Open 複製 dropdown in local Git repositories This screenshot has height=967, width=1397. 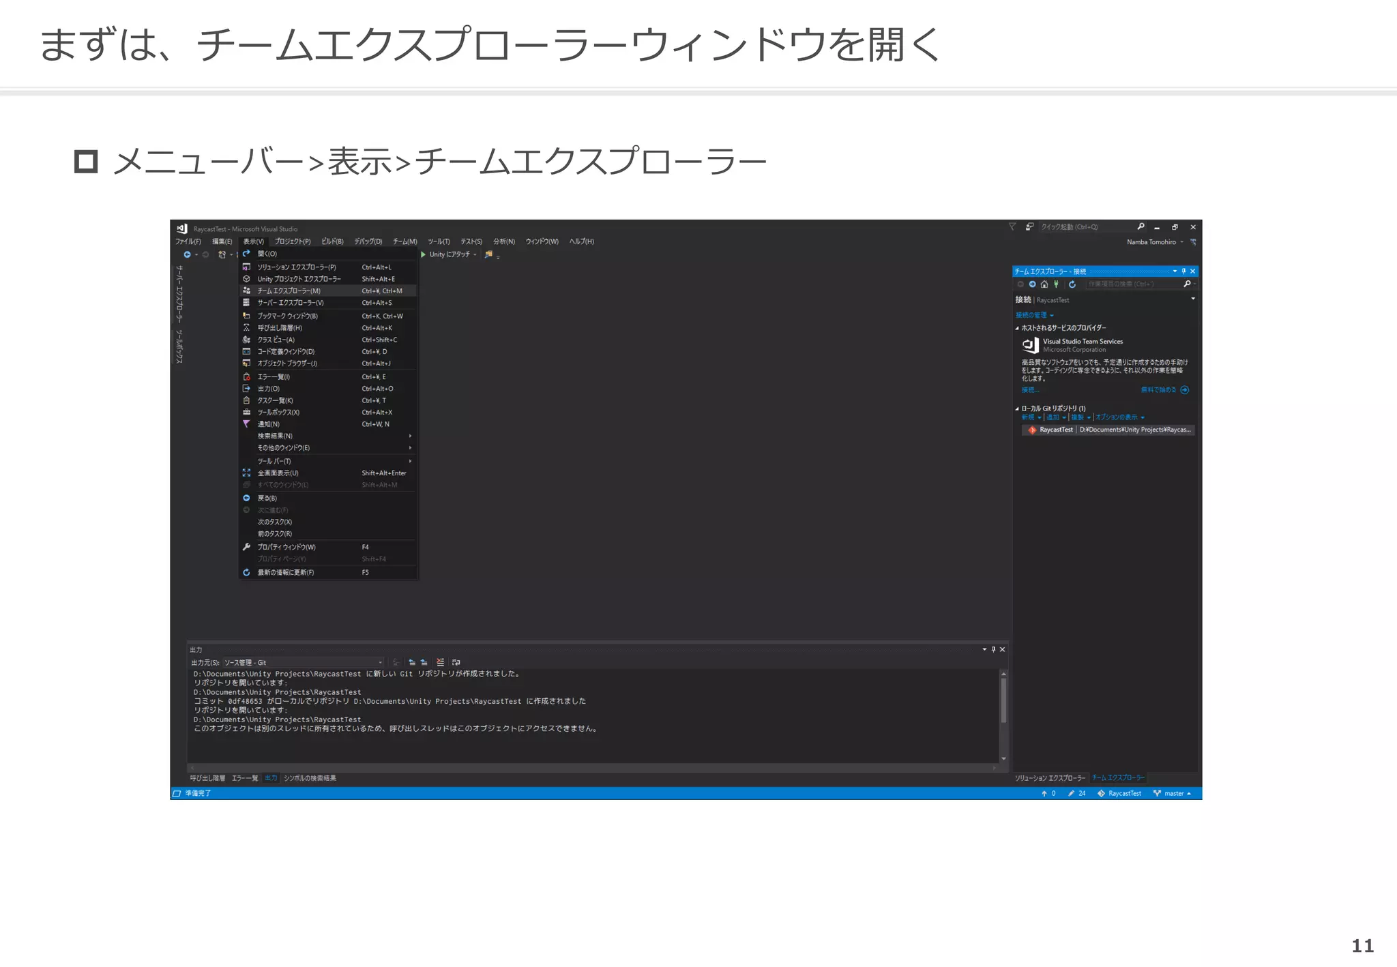[1080, 417]
